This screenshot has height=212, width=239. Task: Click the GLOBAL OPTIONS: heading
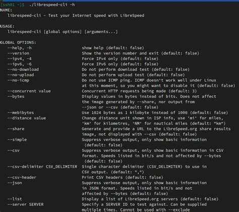(x=18, y=42)
